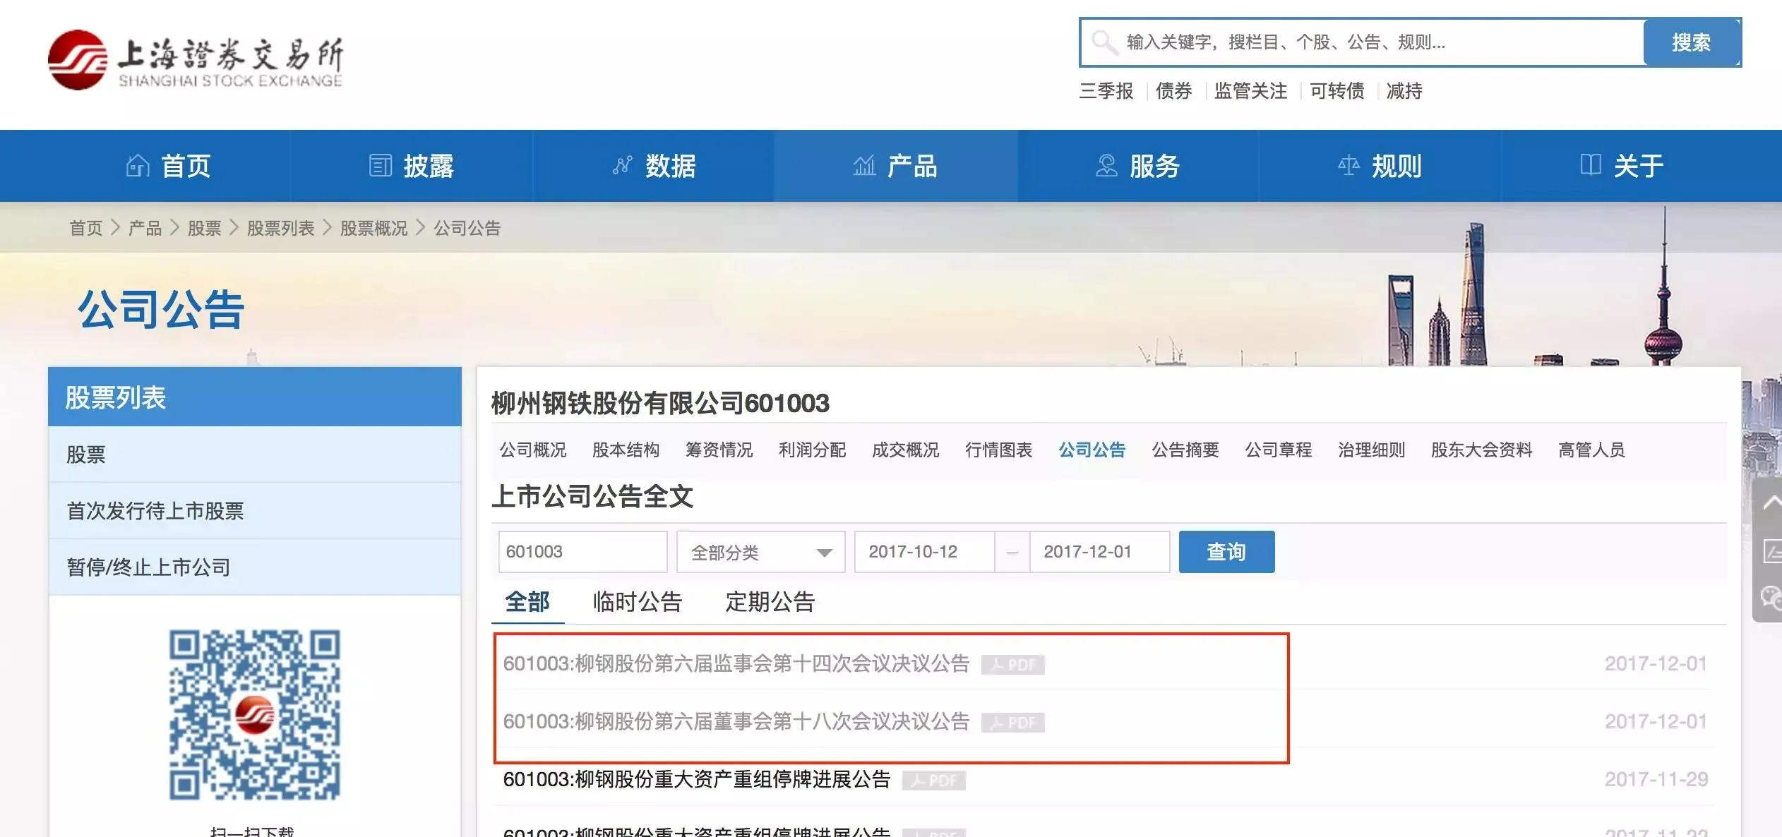Click 股票列表 in the breadcrumb

click(280, 229)
